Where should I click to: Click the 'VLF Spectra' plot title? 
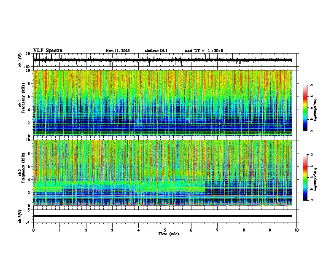(x=48, y=51)
